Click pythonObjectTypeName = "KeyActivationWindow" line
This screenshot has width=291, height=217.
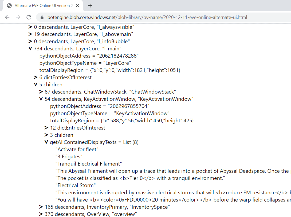110,114
